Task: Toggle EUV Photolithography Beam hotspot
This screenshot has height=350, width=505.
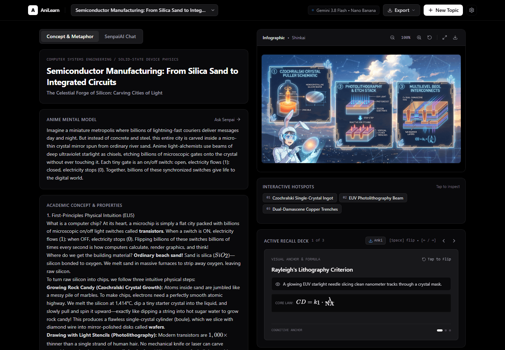Action: (x=373, y=198)
